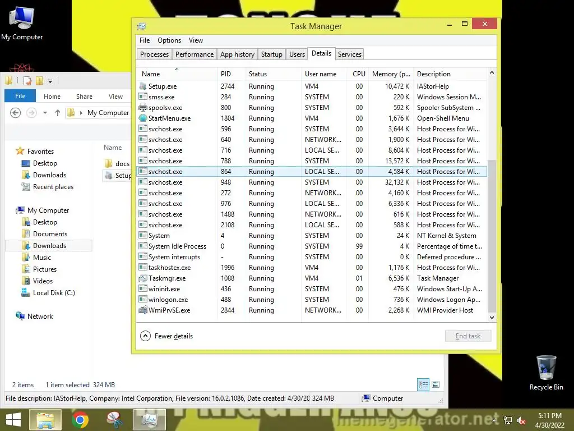This screenshot has height=431, width=574.
Task: Click the Explorer Up arrow button
Action: pyautogui.click(x=58, y=113)
